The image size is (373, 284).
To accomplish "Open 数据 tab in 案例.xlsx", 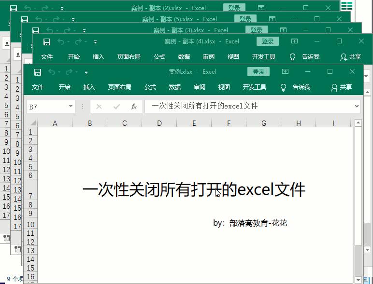I will (x=175, y=87).
